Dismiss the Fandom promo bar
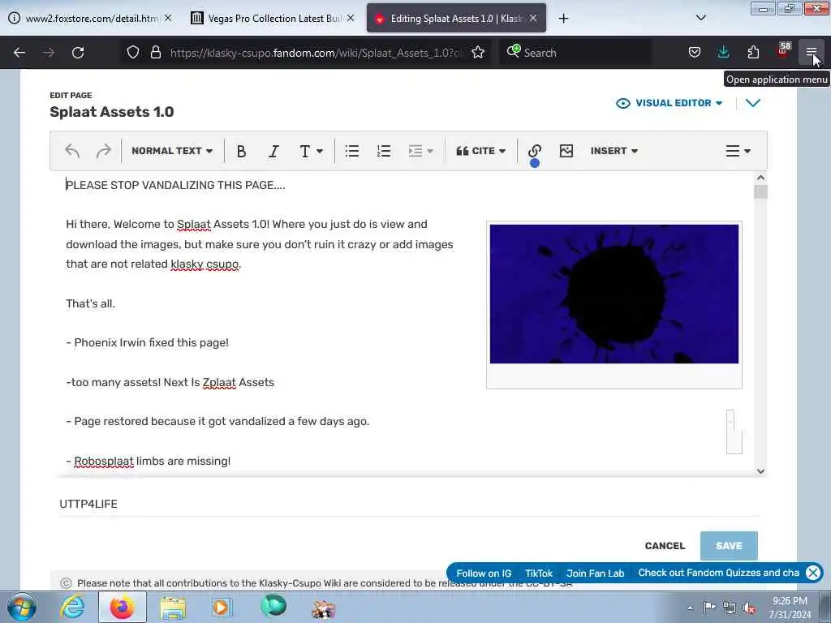The height and width of the screenshot is (623, 831). pyautogui.click(x=813, y=573)
